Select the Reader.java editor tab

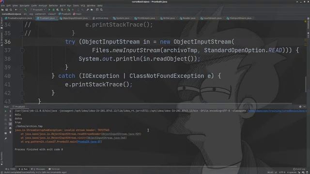point(188,18)
